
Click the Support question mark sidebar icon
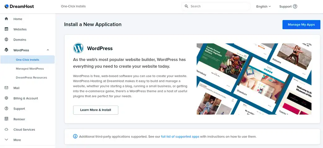(x=7, y=108)
